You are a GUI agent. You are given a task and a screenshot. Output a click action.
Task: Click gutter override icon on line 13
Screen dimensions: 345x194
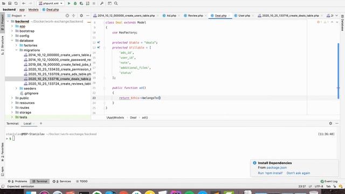(x=99, y=47)
